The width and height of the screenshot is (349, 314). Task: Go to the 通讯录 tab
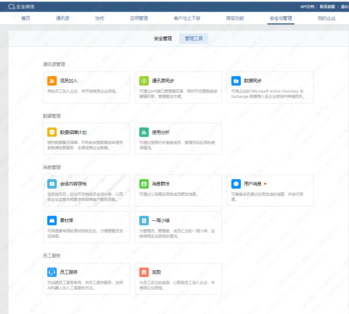pyautogui.click(x=63, y=18)
